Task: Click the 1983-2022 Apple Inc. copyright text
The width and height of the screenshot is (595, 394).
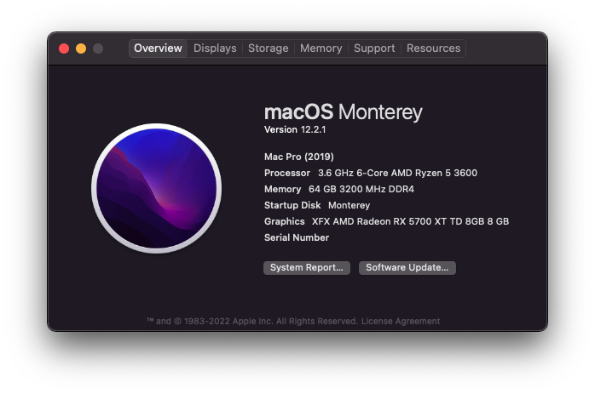Action: (x=252, y=321)
